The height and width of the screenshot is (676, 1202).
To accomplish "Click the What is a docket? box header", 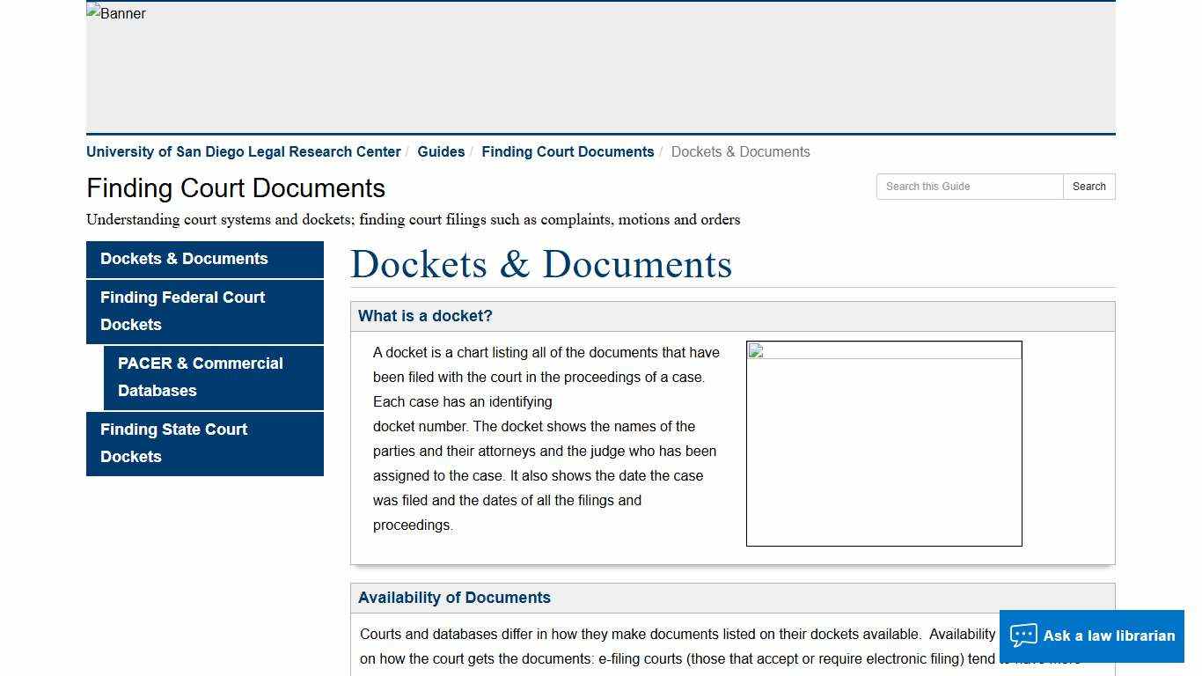I will 425,316.
